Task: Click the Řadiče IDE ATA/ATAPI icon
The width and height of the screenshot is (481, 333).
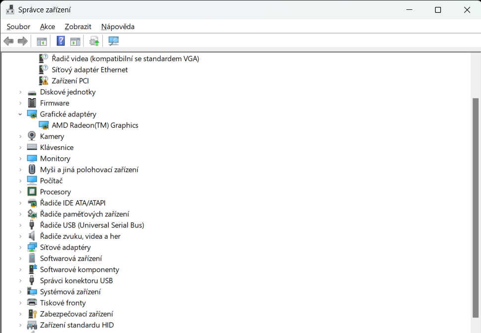Action: click(32, 203)
